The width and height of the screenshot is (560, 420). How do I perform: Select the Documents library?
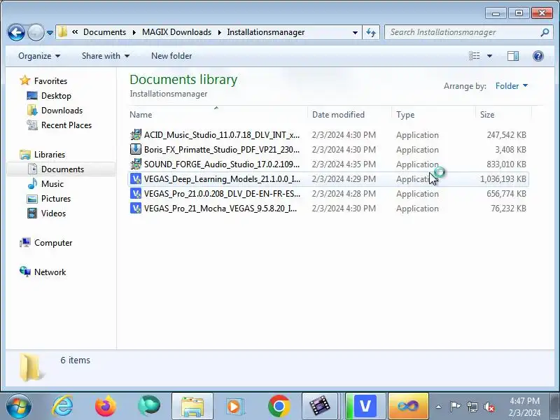62,169
